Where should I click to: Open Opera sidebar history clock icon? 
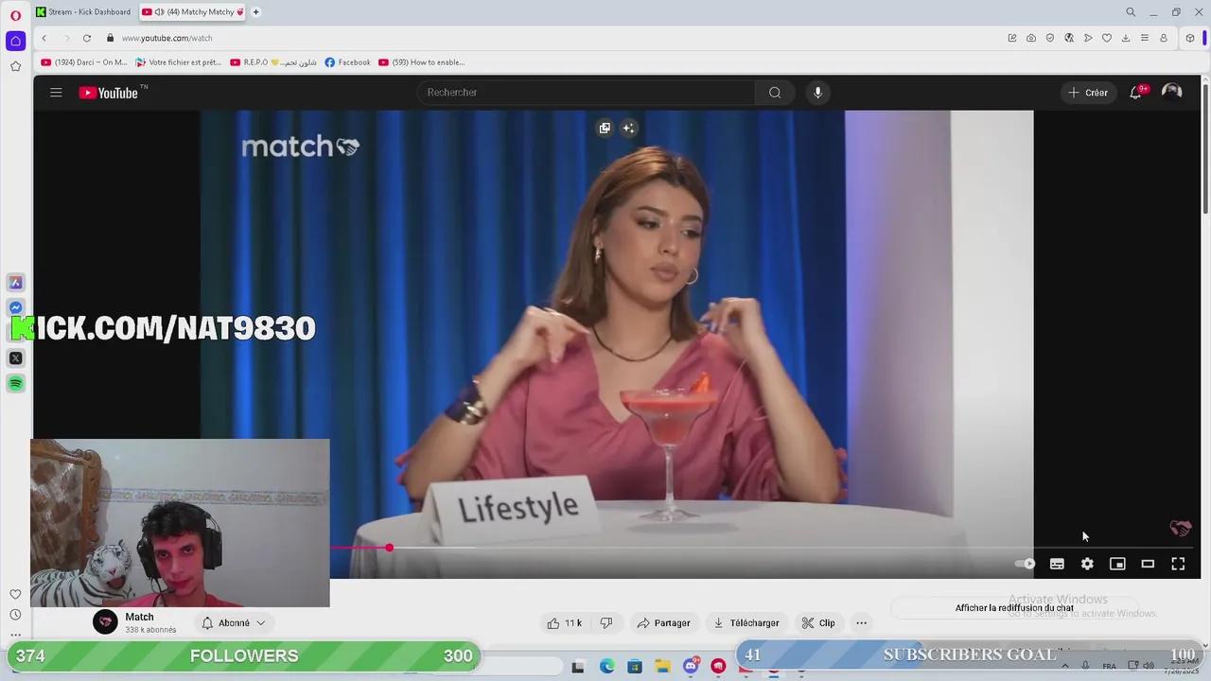(15, 615)
